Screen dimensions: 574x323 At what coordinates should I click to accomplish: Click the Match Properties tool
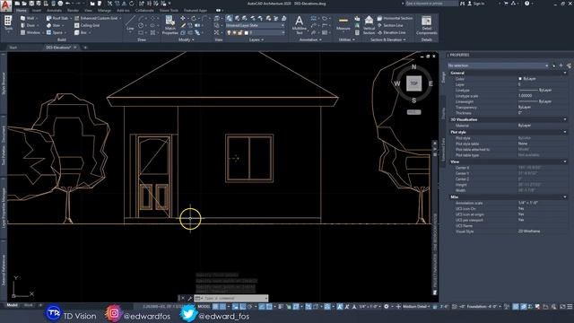pyautogui.click(x=170, y=25)
